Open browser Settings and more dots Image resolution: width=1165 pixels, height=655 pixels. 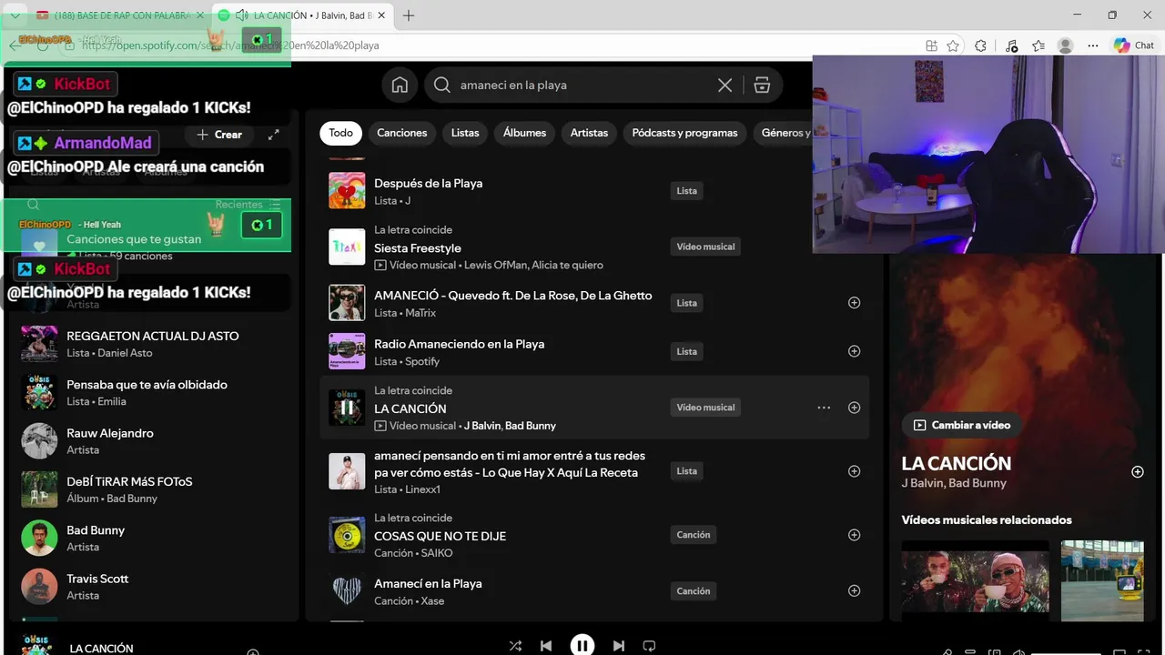pyautogui.click(x=1093, y=45)
